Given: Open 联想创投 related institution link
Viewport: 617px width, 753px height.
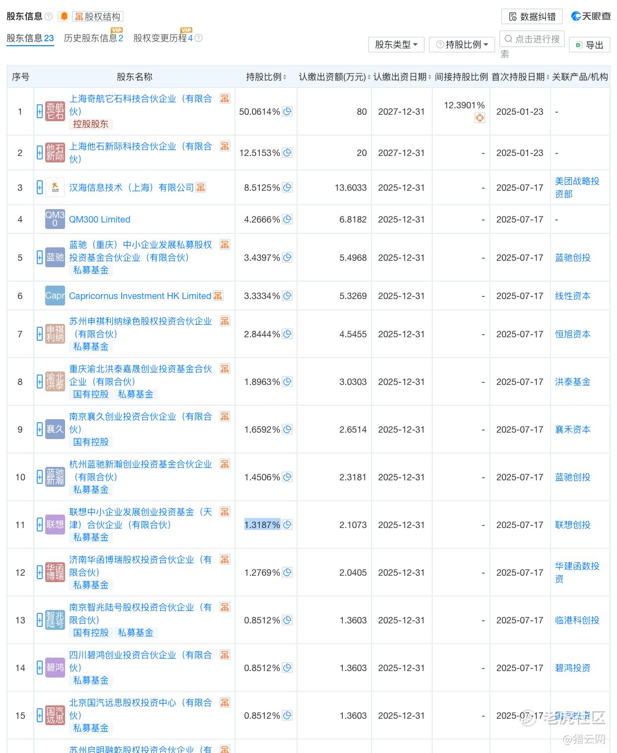Looking at the screenshot, I should pyautogui.click(x=573, y=525).
